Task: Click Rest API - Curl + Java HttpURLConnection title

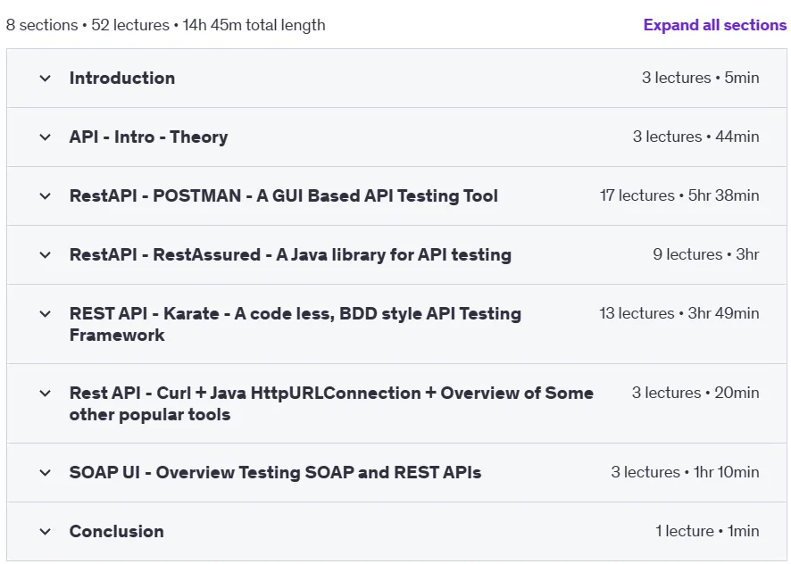Action: pos(331,403)
